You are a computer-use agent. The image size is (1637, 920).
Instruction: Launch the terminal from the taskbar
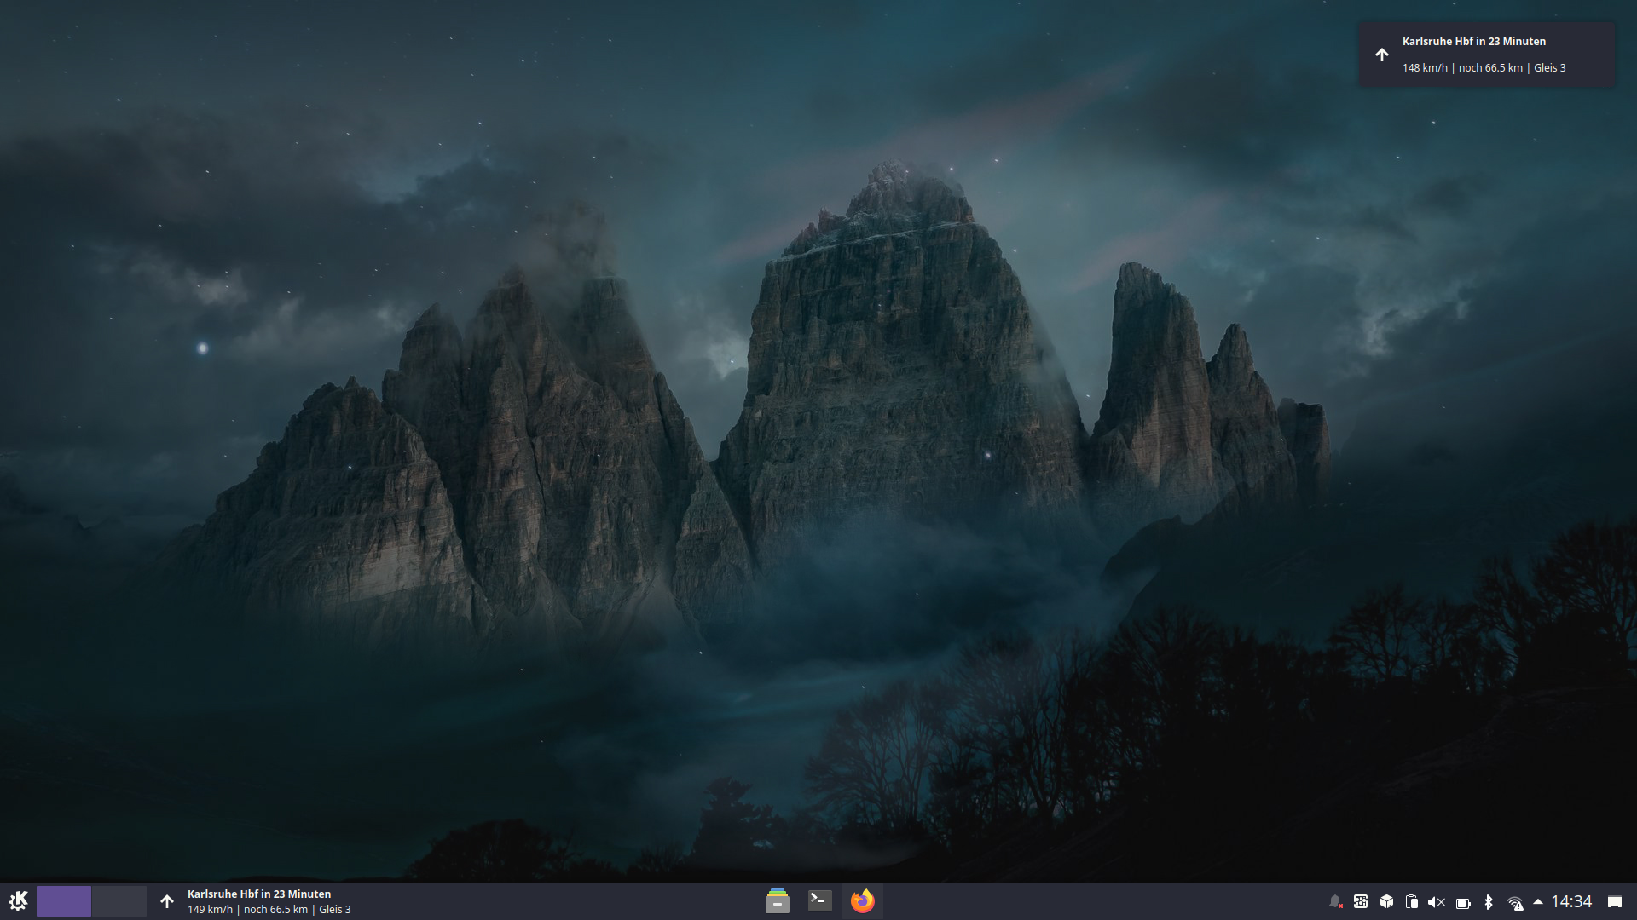819,901
